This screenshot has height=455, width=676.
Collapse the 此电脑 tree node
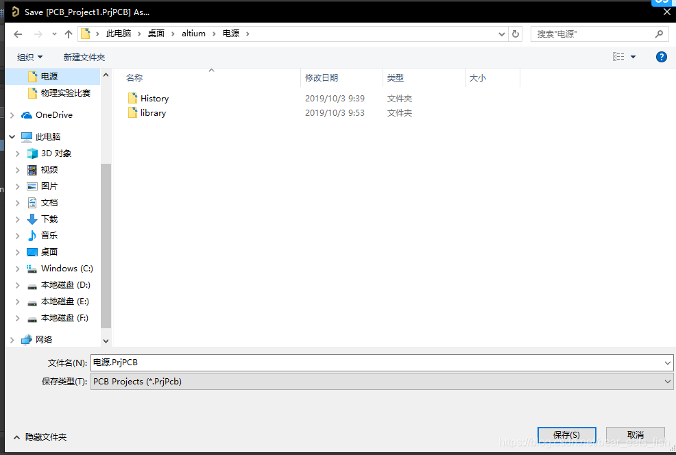(12, 137)
